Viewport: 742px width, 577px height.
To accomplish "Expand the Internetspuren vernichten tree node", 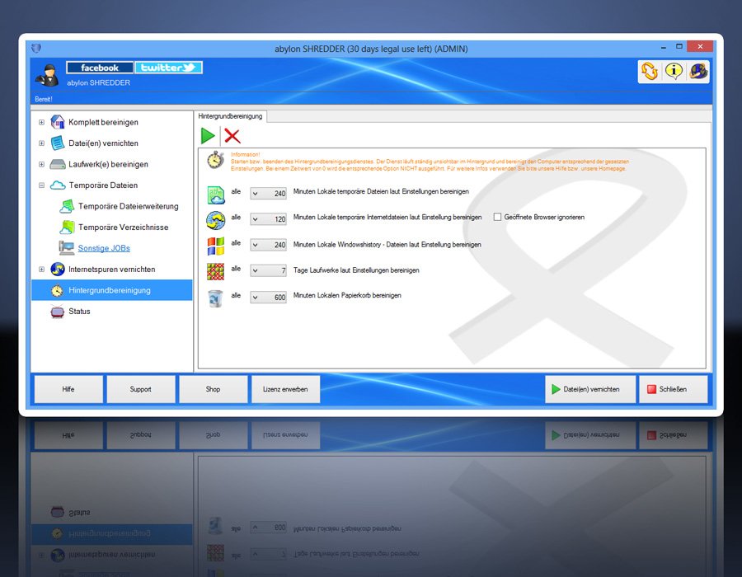I will click(42, 269).
